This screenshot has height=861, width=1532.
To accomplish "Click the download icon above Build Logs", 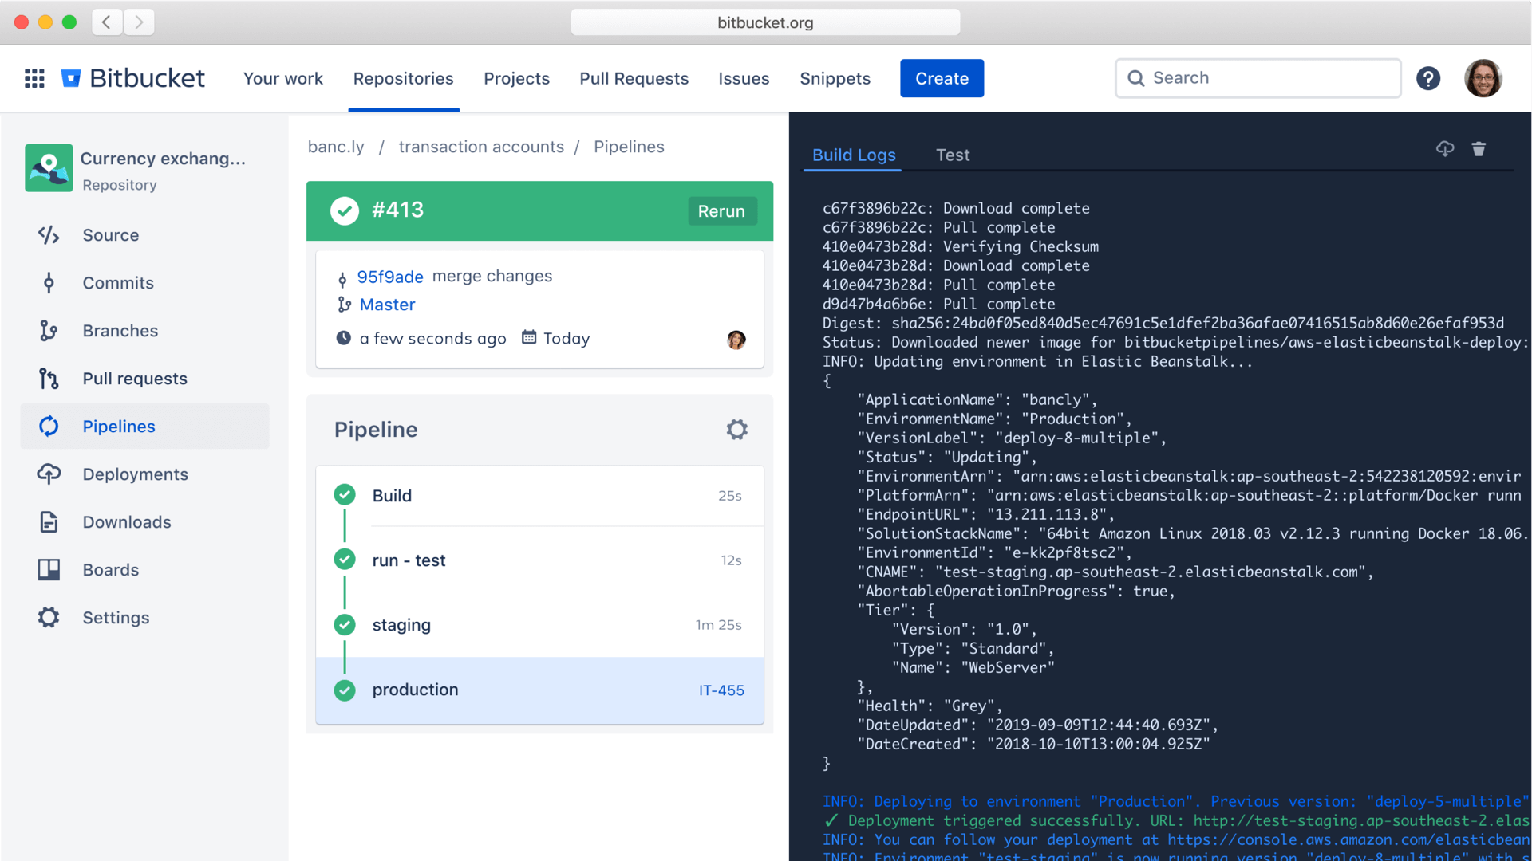I will coord(1445,149).
